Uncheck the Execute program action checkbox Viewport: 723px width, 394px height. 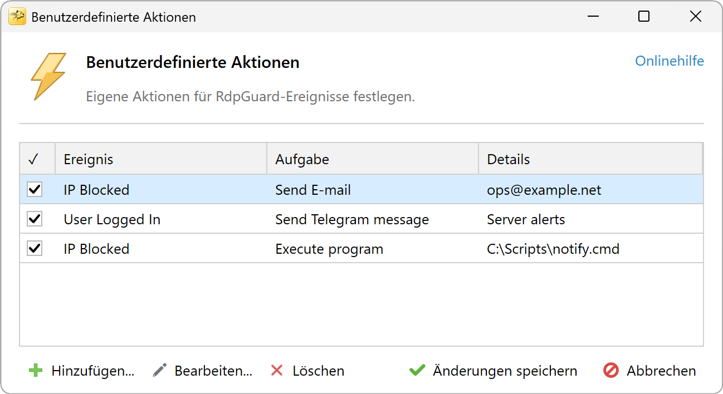tap(35, 249)
